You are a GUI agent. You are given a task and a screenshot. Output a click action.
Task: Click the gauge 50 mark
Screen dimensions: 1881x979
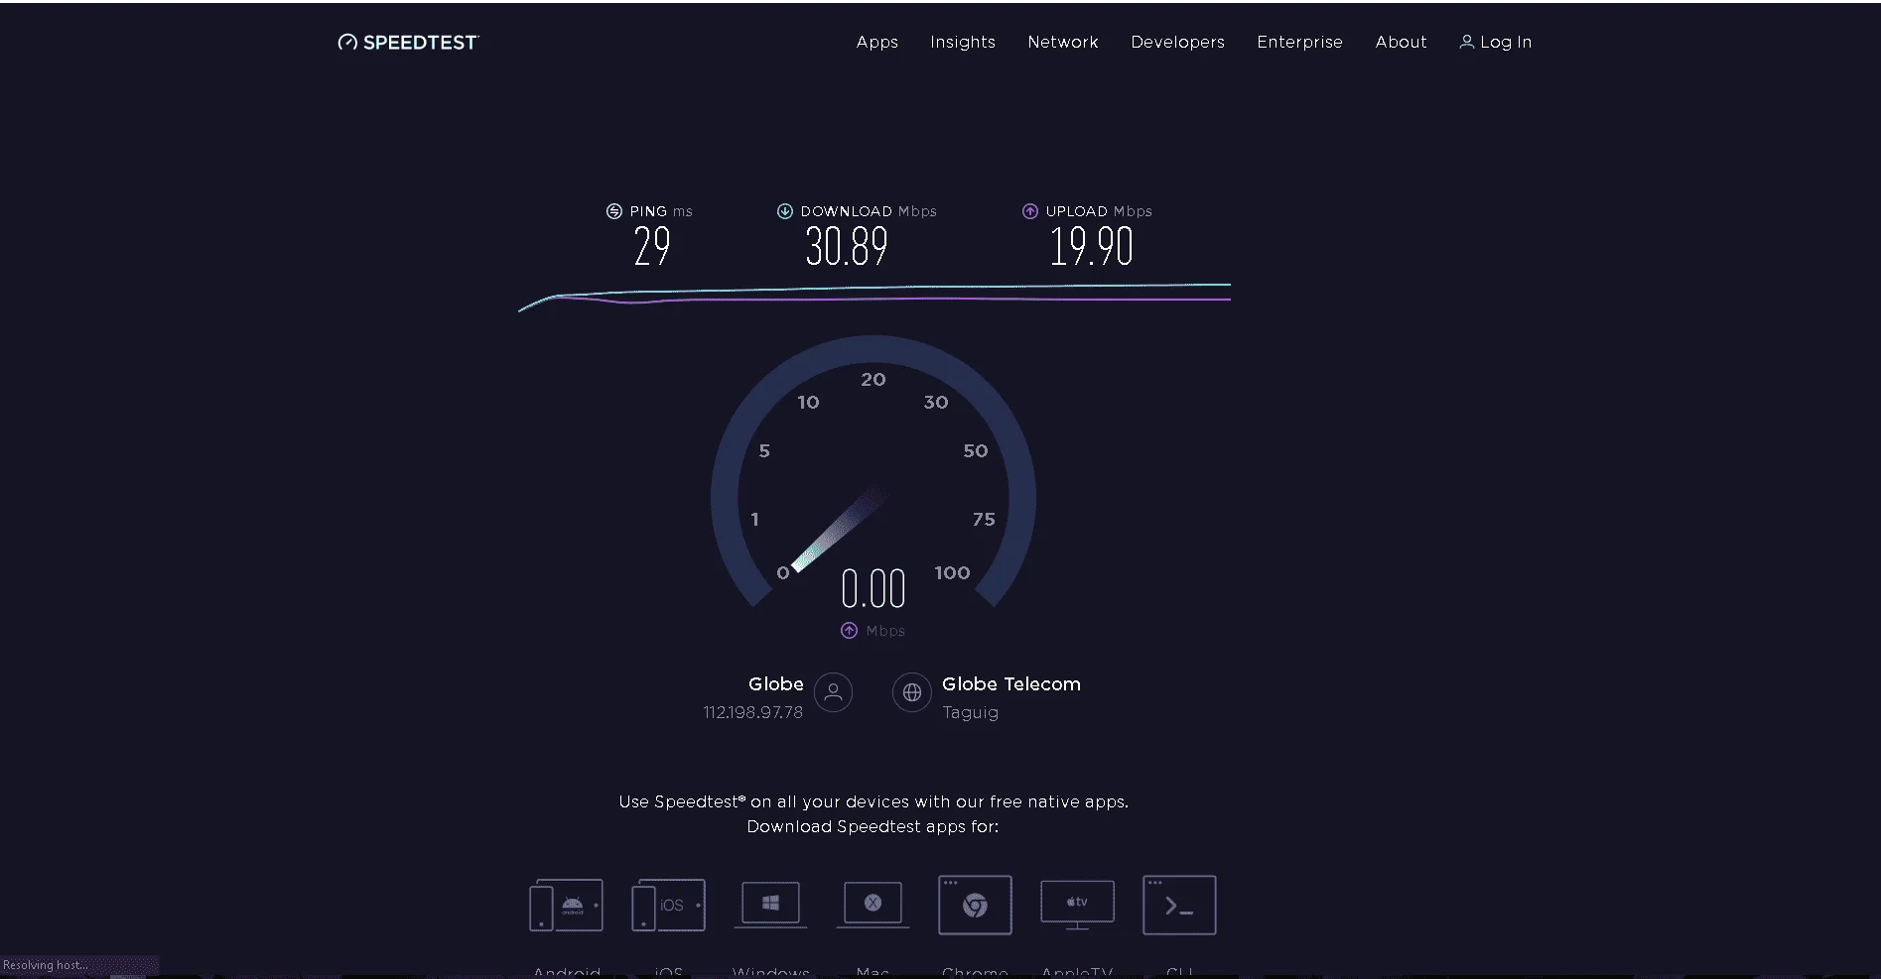coord(976,450)
